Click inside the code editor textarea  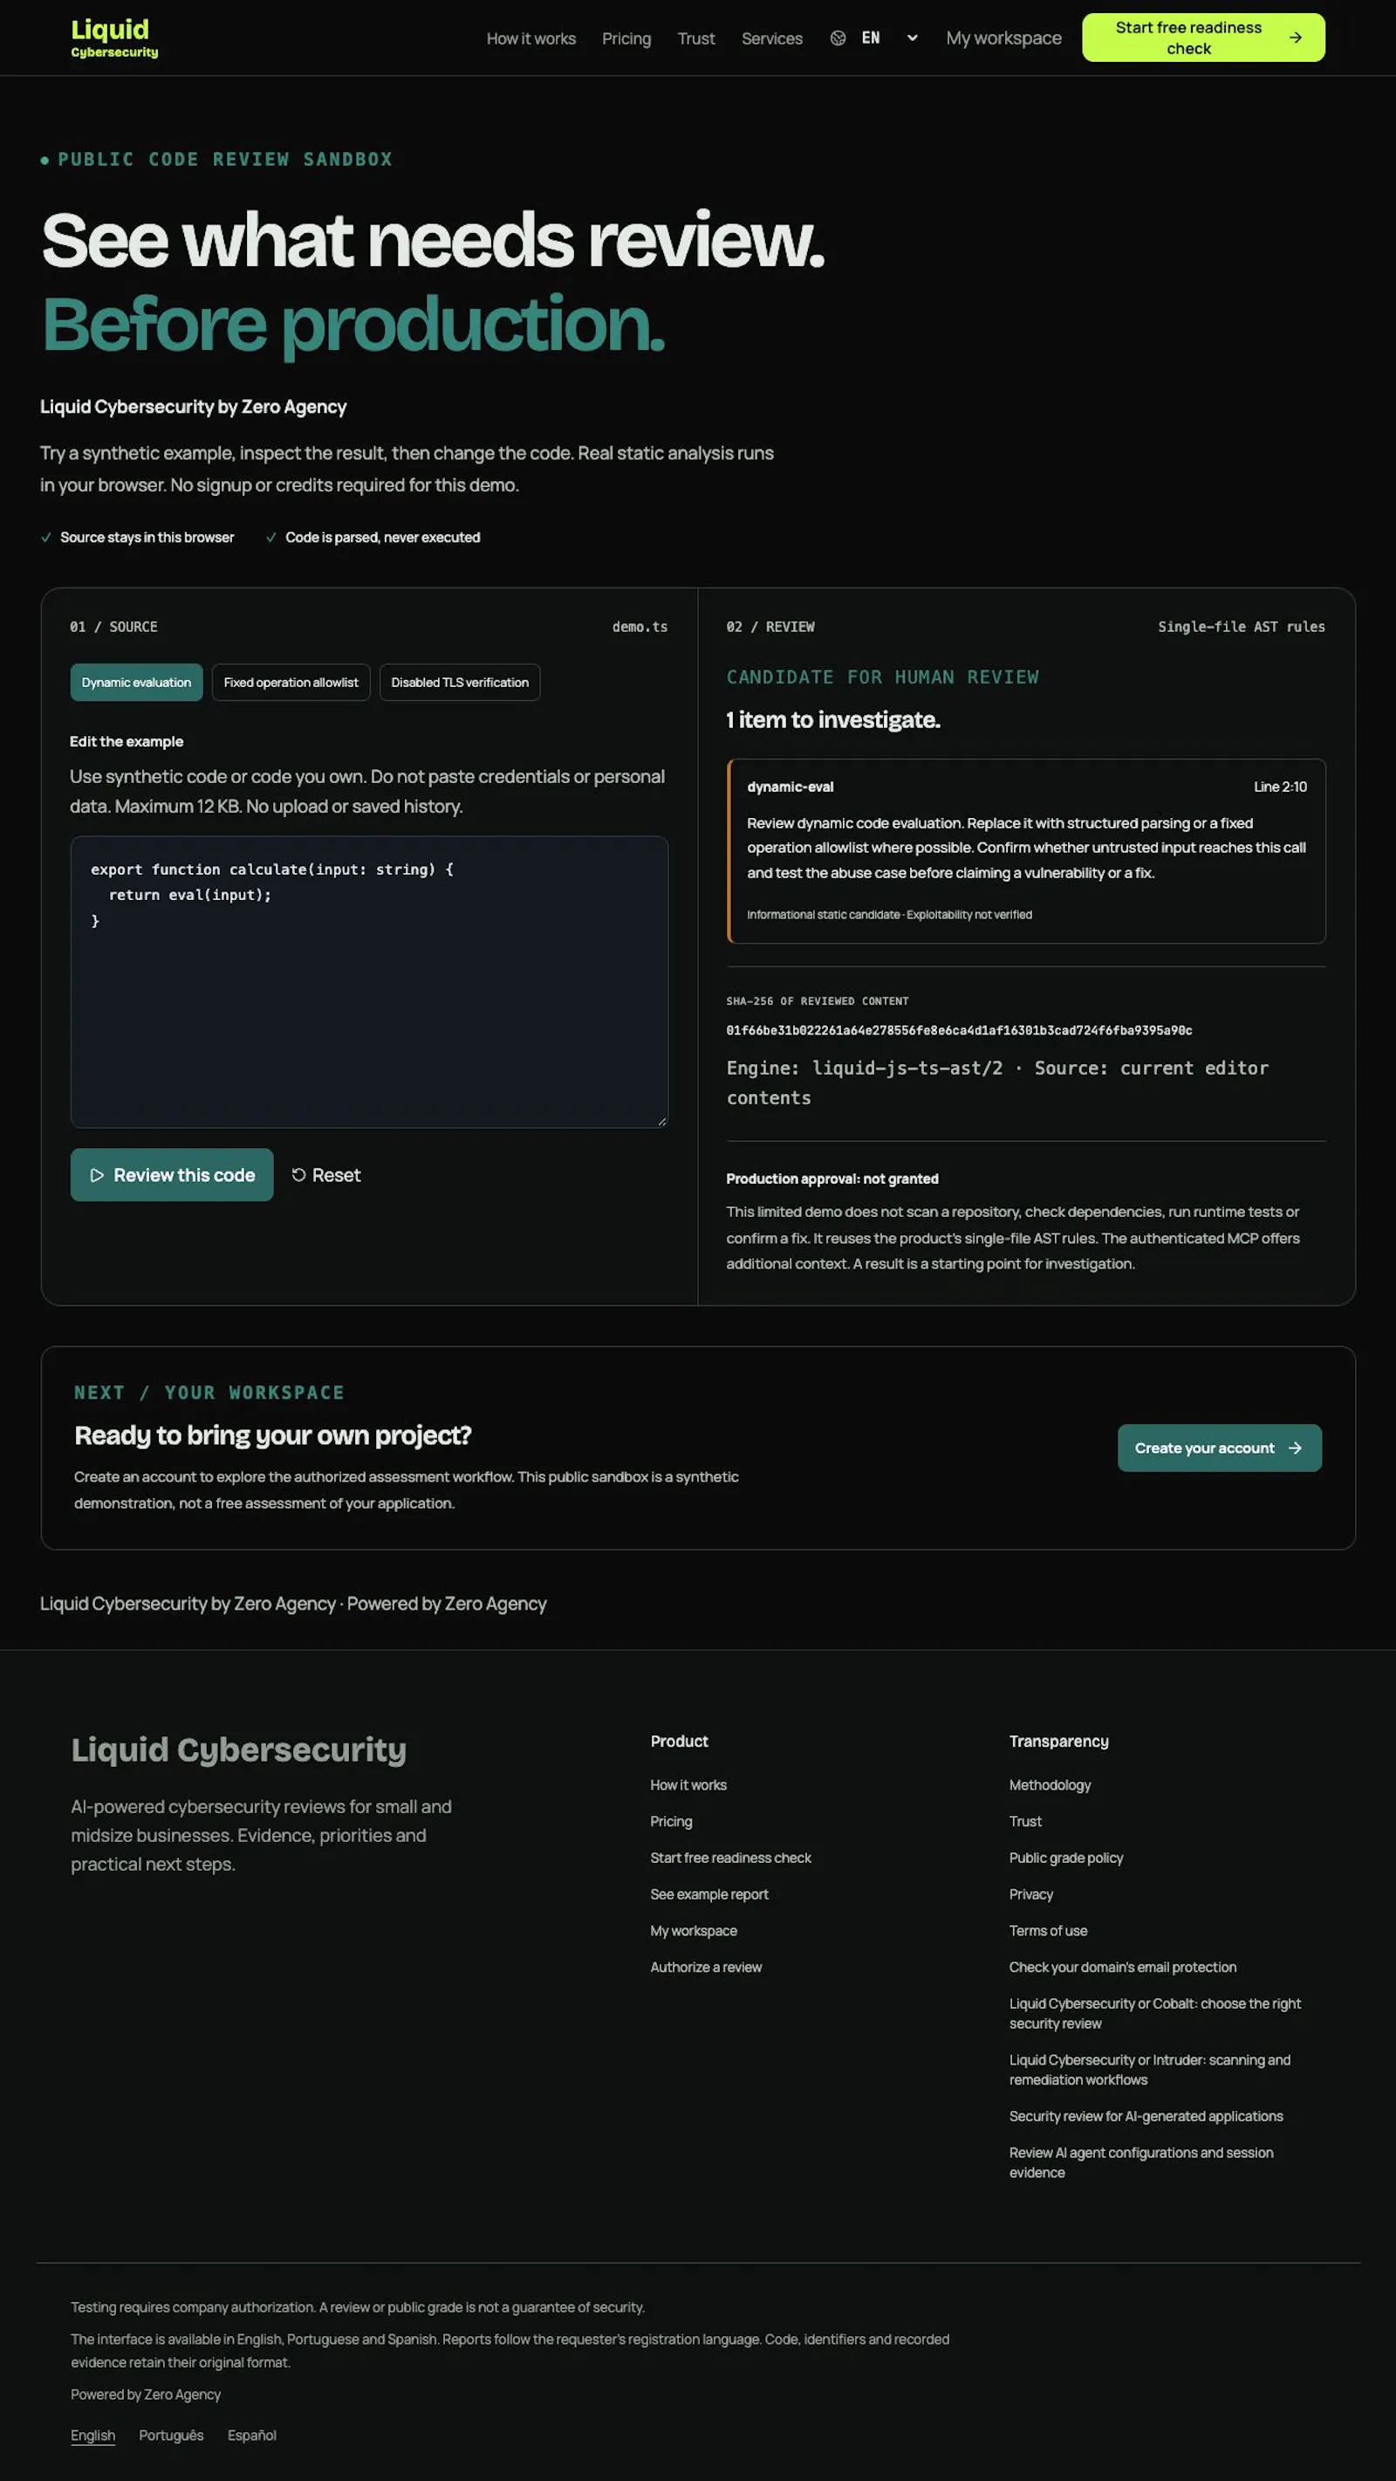click(x=369, y=981)
